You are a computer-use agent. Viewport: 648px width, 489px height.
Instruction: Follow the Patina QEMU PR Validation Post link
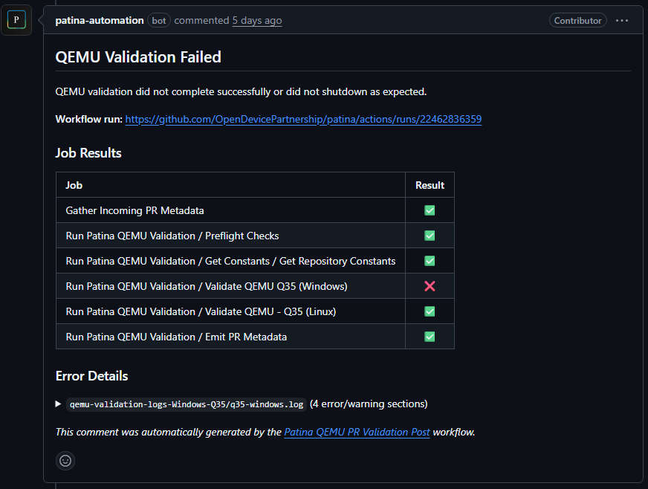pyautogui.click(x=357, y=431)
